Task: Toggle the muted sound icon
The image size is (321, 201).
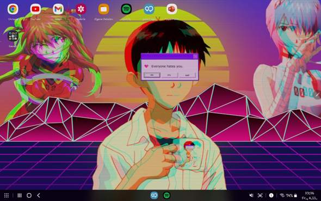Action: pyautogui.click(x=251, y=196)
